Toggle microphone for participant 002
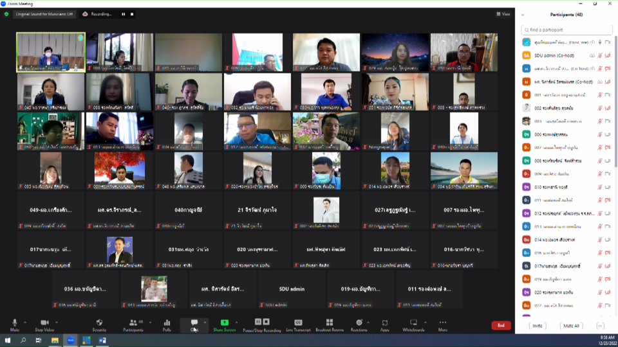The width and height of the screenshot is (618, 347). point(600,108)
